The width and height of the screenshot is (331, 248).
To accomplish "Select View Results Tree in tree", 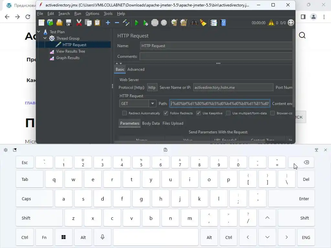I will (x=70, y=51).
